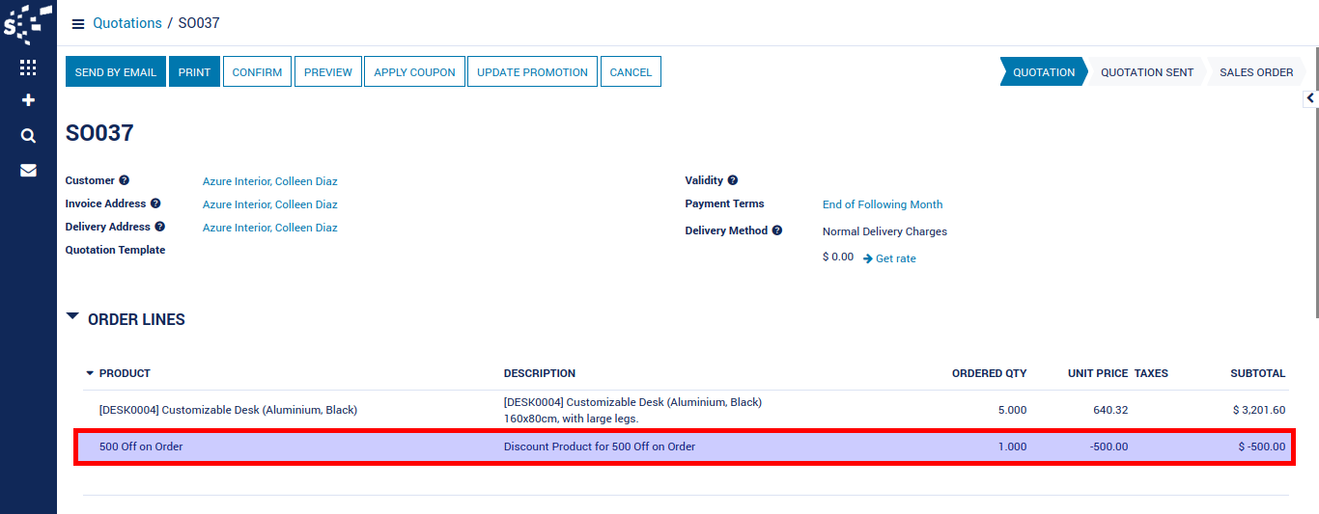Click the Send by Email button

tap(116, 72)
